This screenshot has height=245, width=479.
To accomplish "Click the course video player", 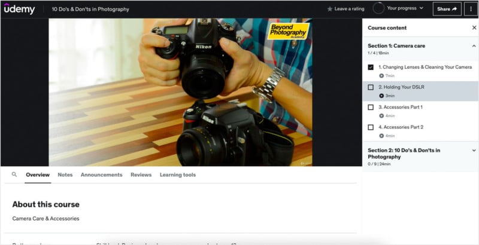I will pyautogui.click(x=181, y=92).
